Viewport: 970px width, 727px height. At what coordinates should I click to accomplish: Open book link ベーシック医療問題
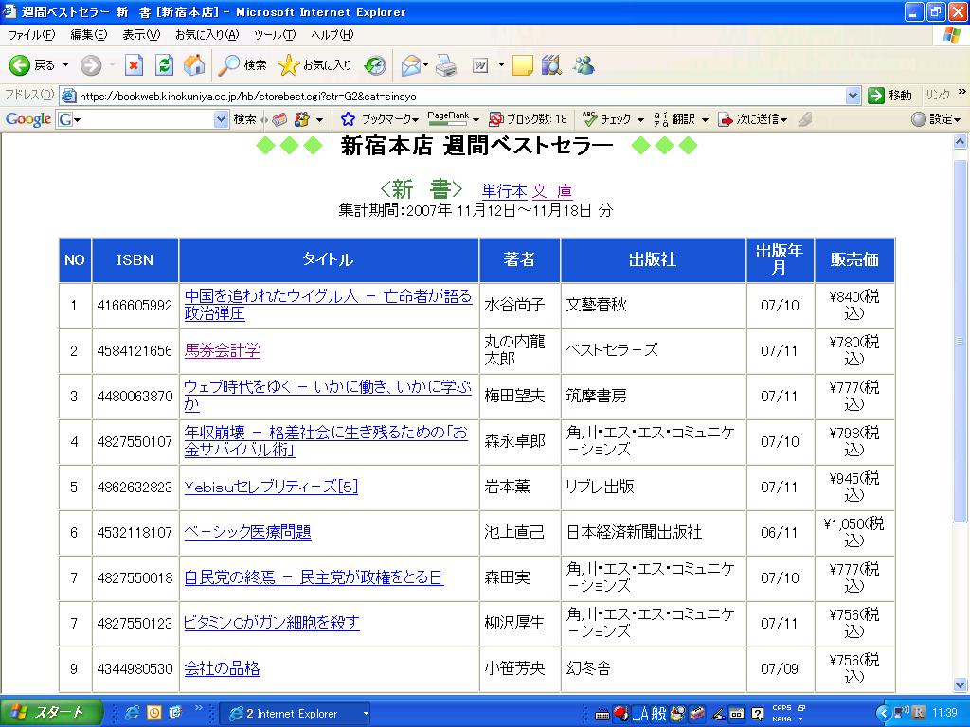point(247,532)
